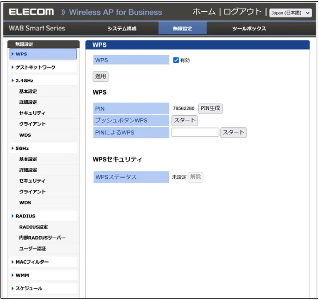319x300 pixels.
Task: Open 5GHz 詳細設定
Action: tap(28, 170)
